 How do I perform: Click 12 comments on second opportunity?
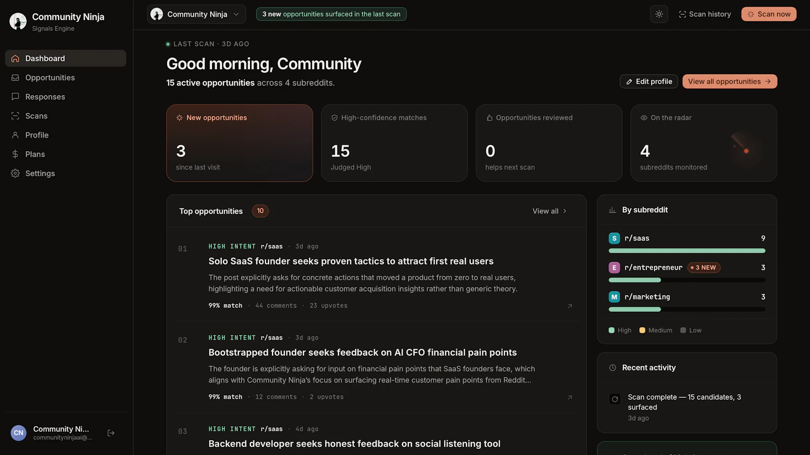[276, 397]
